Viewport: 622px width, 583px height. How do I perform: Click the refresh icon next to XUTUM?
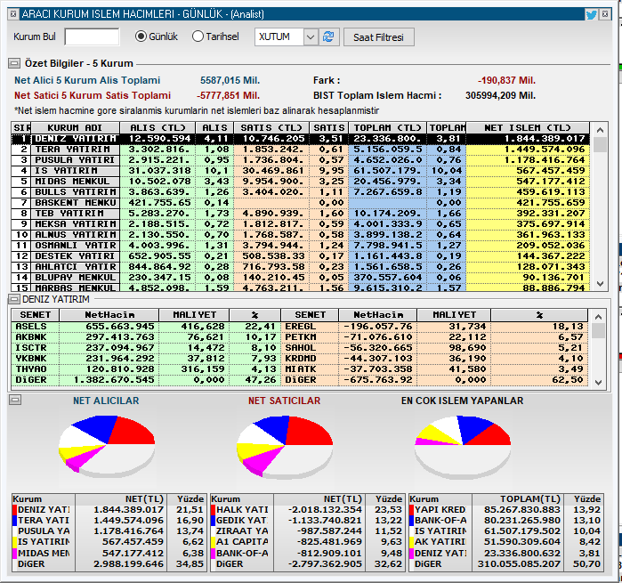pos(328,36)
